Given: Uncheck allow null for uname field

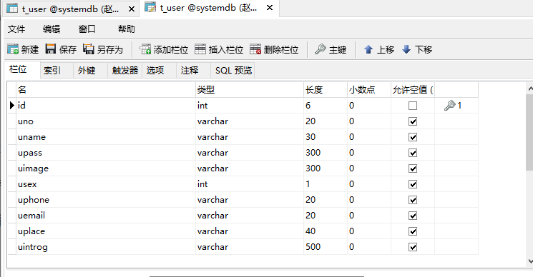Looking at the screenshot, I should tap(413, 137).
